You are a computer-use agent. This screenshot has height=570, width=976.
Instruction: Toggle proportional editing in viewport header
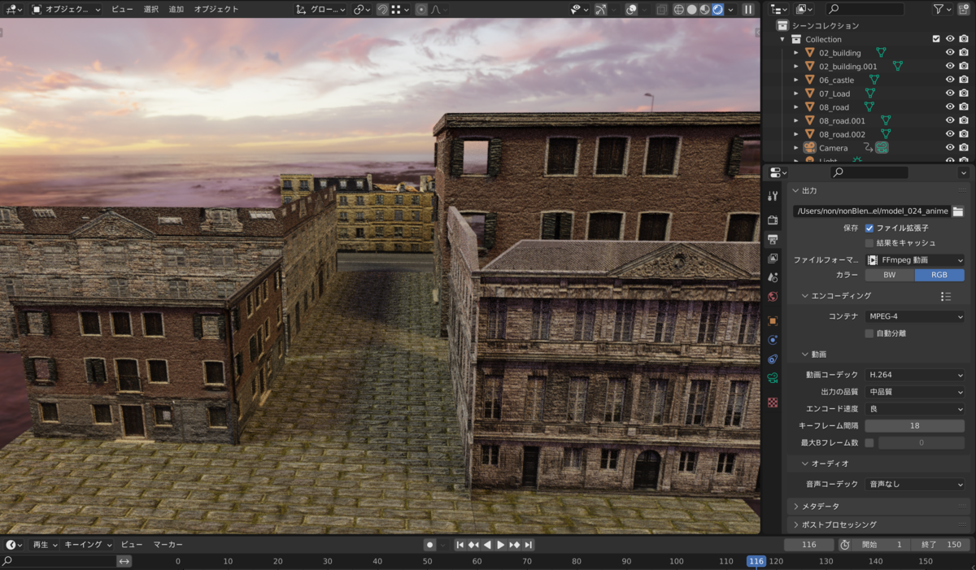click(420, 10)
